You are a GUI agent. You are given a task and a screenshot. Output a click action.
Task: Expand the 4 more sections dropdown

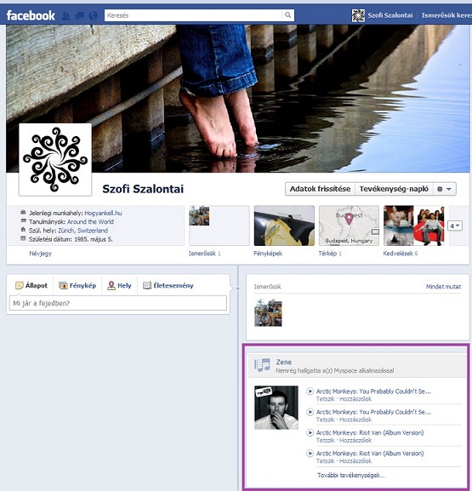point(455,226)
